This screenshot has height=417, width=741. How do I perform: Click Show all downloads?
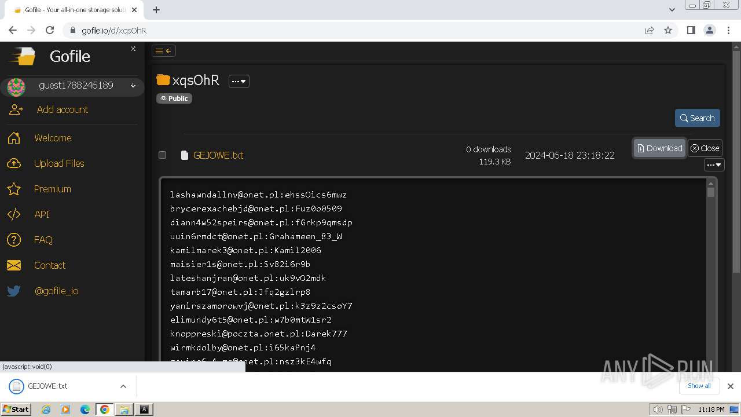click(699, 386)
